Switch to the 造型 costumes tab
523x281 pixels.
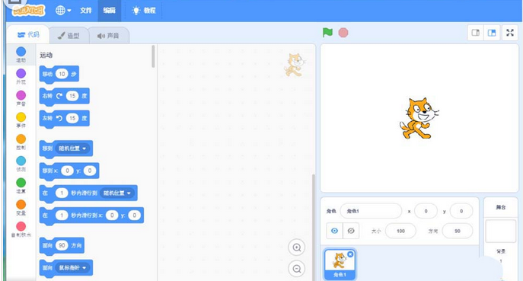(69, 35)
